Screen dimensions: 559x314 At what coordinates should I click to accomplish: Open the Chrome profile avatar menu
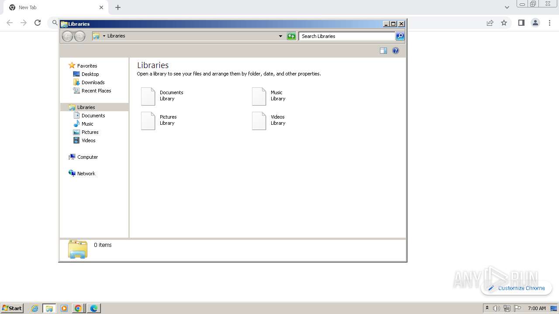535,23
